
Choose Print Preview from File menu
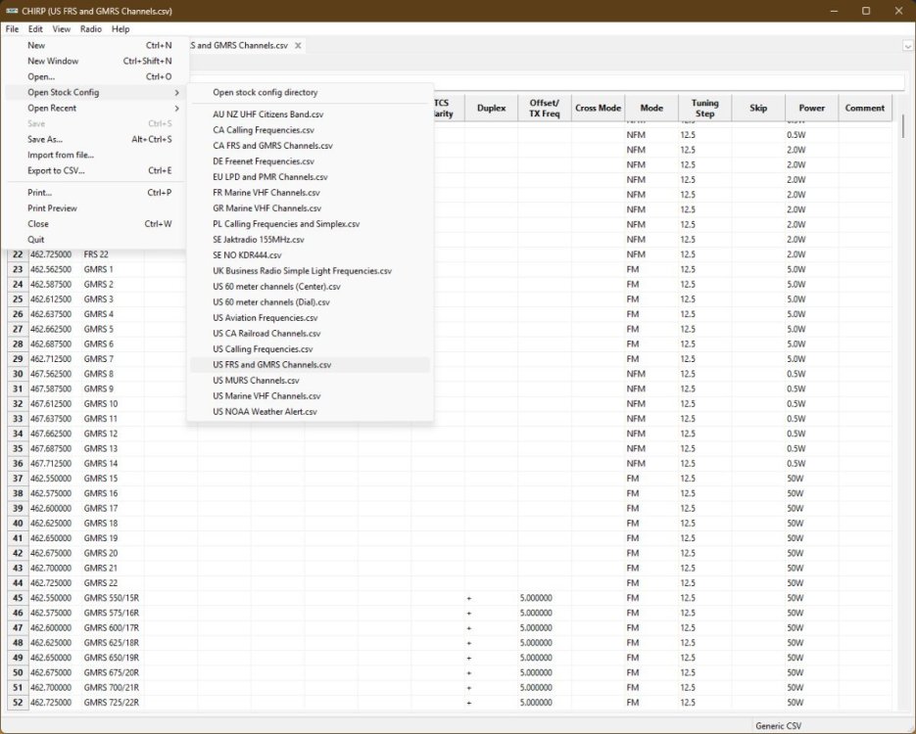(x=52, y=207)
